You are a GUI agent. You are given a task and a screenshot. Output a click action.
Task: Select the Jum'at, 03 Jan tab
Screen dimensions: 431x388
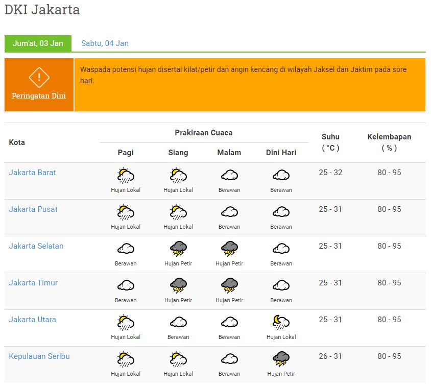(38, 43)
